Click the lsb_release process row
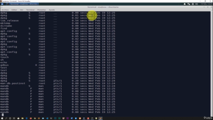This screenshot has width=213, height=120. (x=58, y=21)
